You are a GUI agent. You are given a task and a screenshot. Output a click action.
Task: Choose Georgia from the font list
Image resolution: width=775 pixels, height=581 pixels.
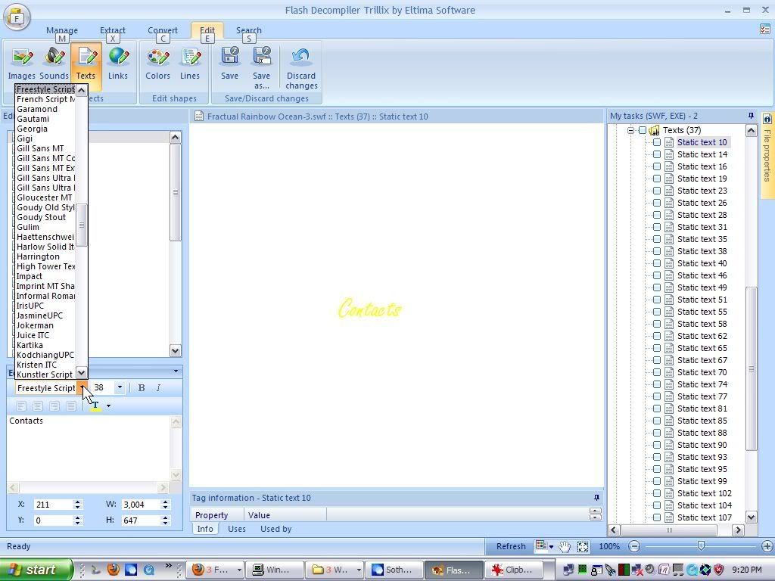click(x=33, y=129)
